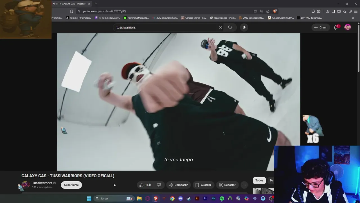Open the media control music note icon
Screen dimensions: 360x203
[328, 11]
